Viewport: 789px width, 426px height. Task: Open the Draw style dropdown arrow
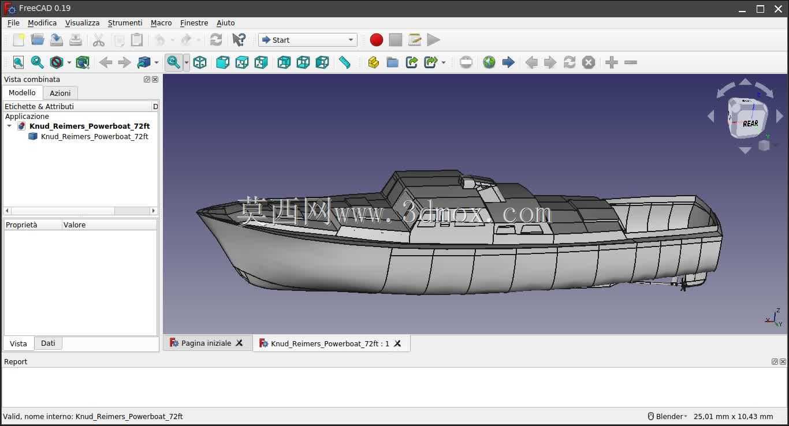coord(69,62)
